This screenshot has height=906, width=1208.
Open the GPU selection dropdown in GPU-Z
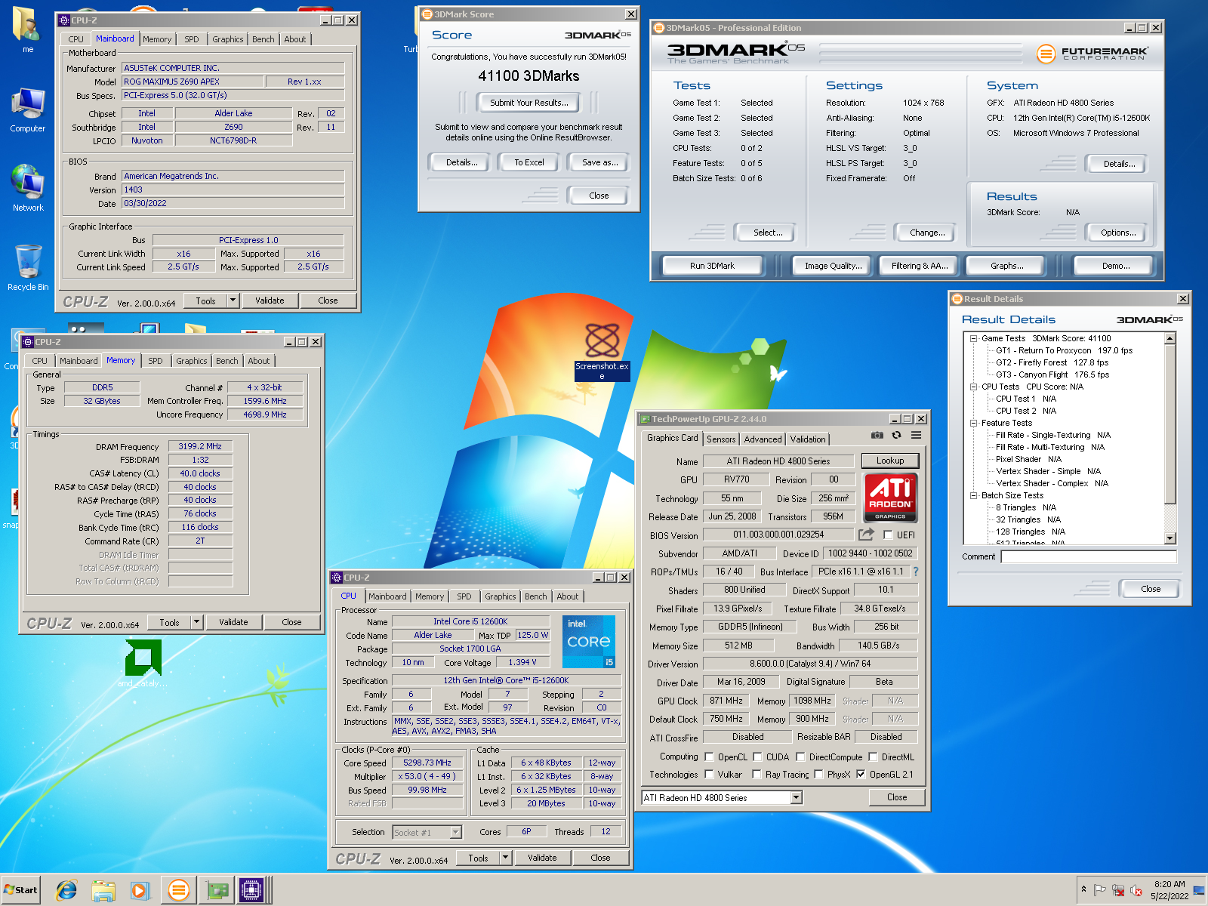tap(796, 797)
